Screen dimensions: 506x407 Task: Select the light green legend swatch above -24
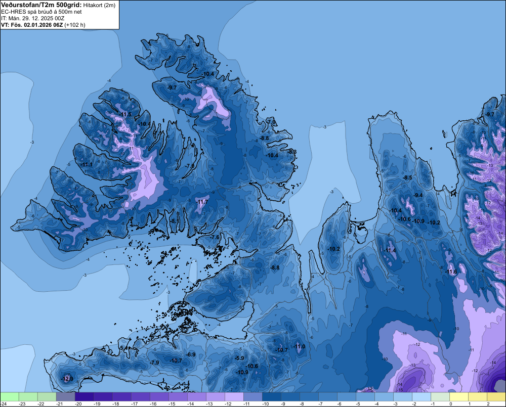9,396
